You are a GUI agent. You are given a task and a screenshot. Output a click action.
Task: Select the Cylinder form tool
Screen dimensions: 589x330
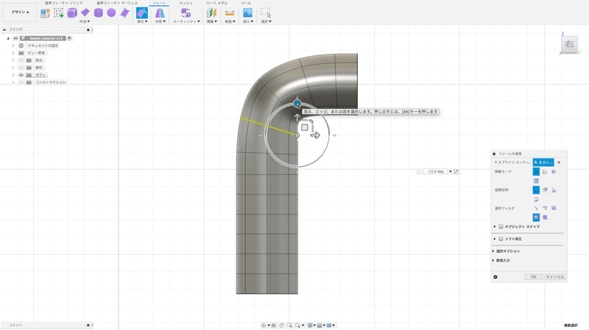click(x=99, y=13)
